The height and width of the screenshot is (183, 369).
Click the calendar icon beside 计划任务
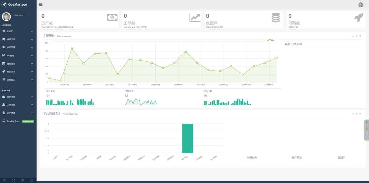[4, 63]
